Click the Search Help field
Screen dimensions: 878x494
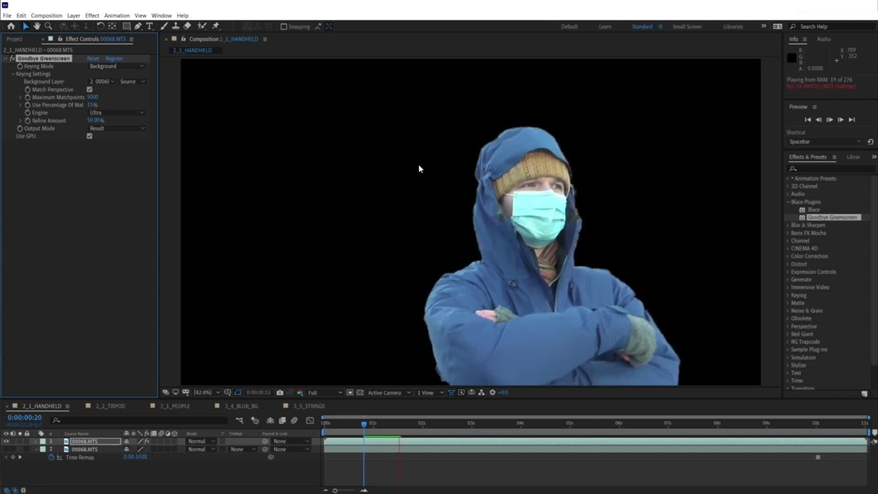pyautogui.click(x=830, y=27)
